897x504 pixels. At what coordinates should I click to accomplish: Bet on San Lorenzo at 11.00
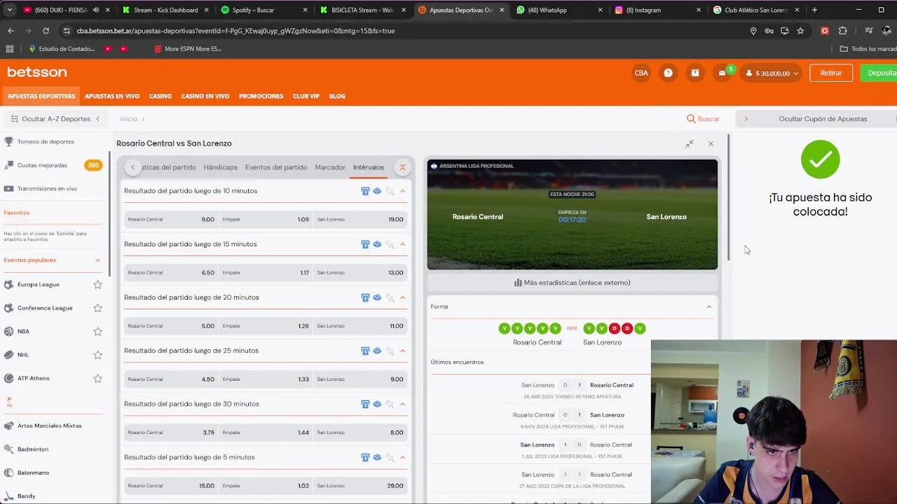pos(360,325)
